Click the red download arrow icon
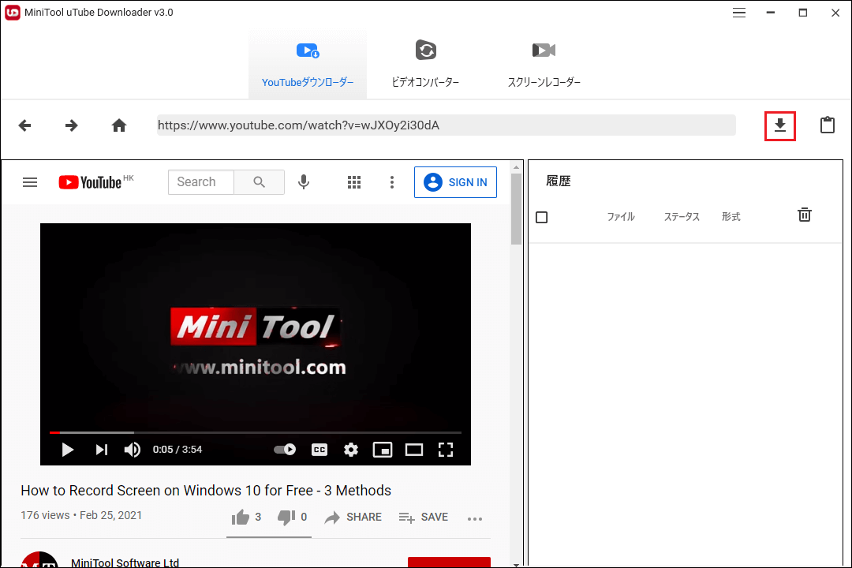 coord(779,125)
